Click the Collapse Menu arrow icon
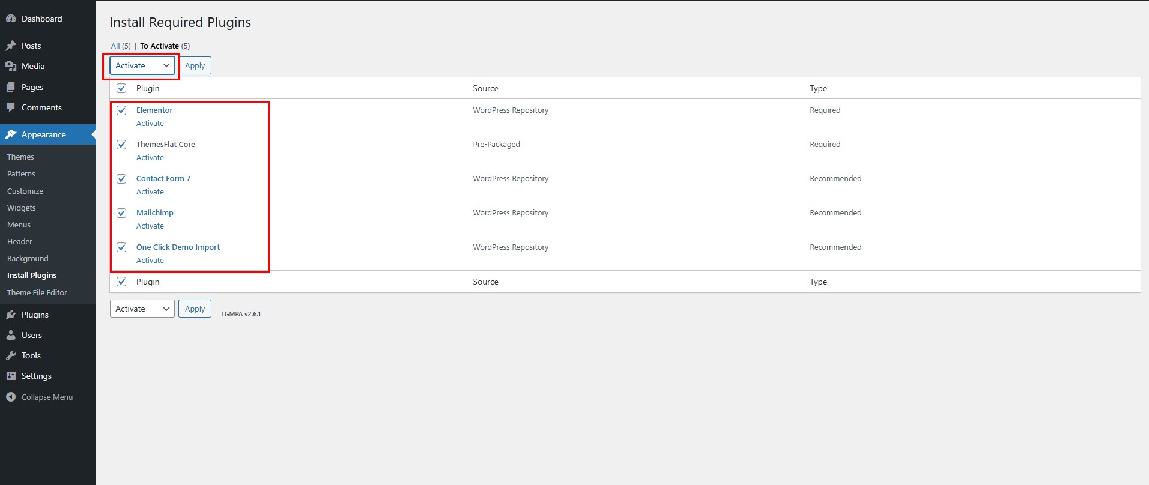The image size is (1149, 485). pyautogui.click(x=11, y=397)
